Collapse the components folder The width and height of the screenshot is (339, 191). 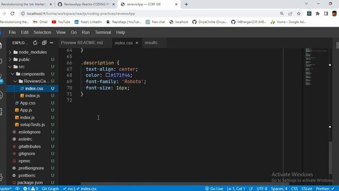click(x=13, y=74)
